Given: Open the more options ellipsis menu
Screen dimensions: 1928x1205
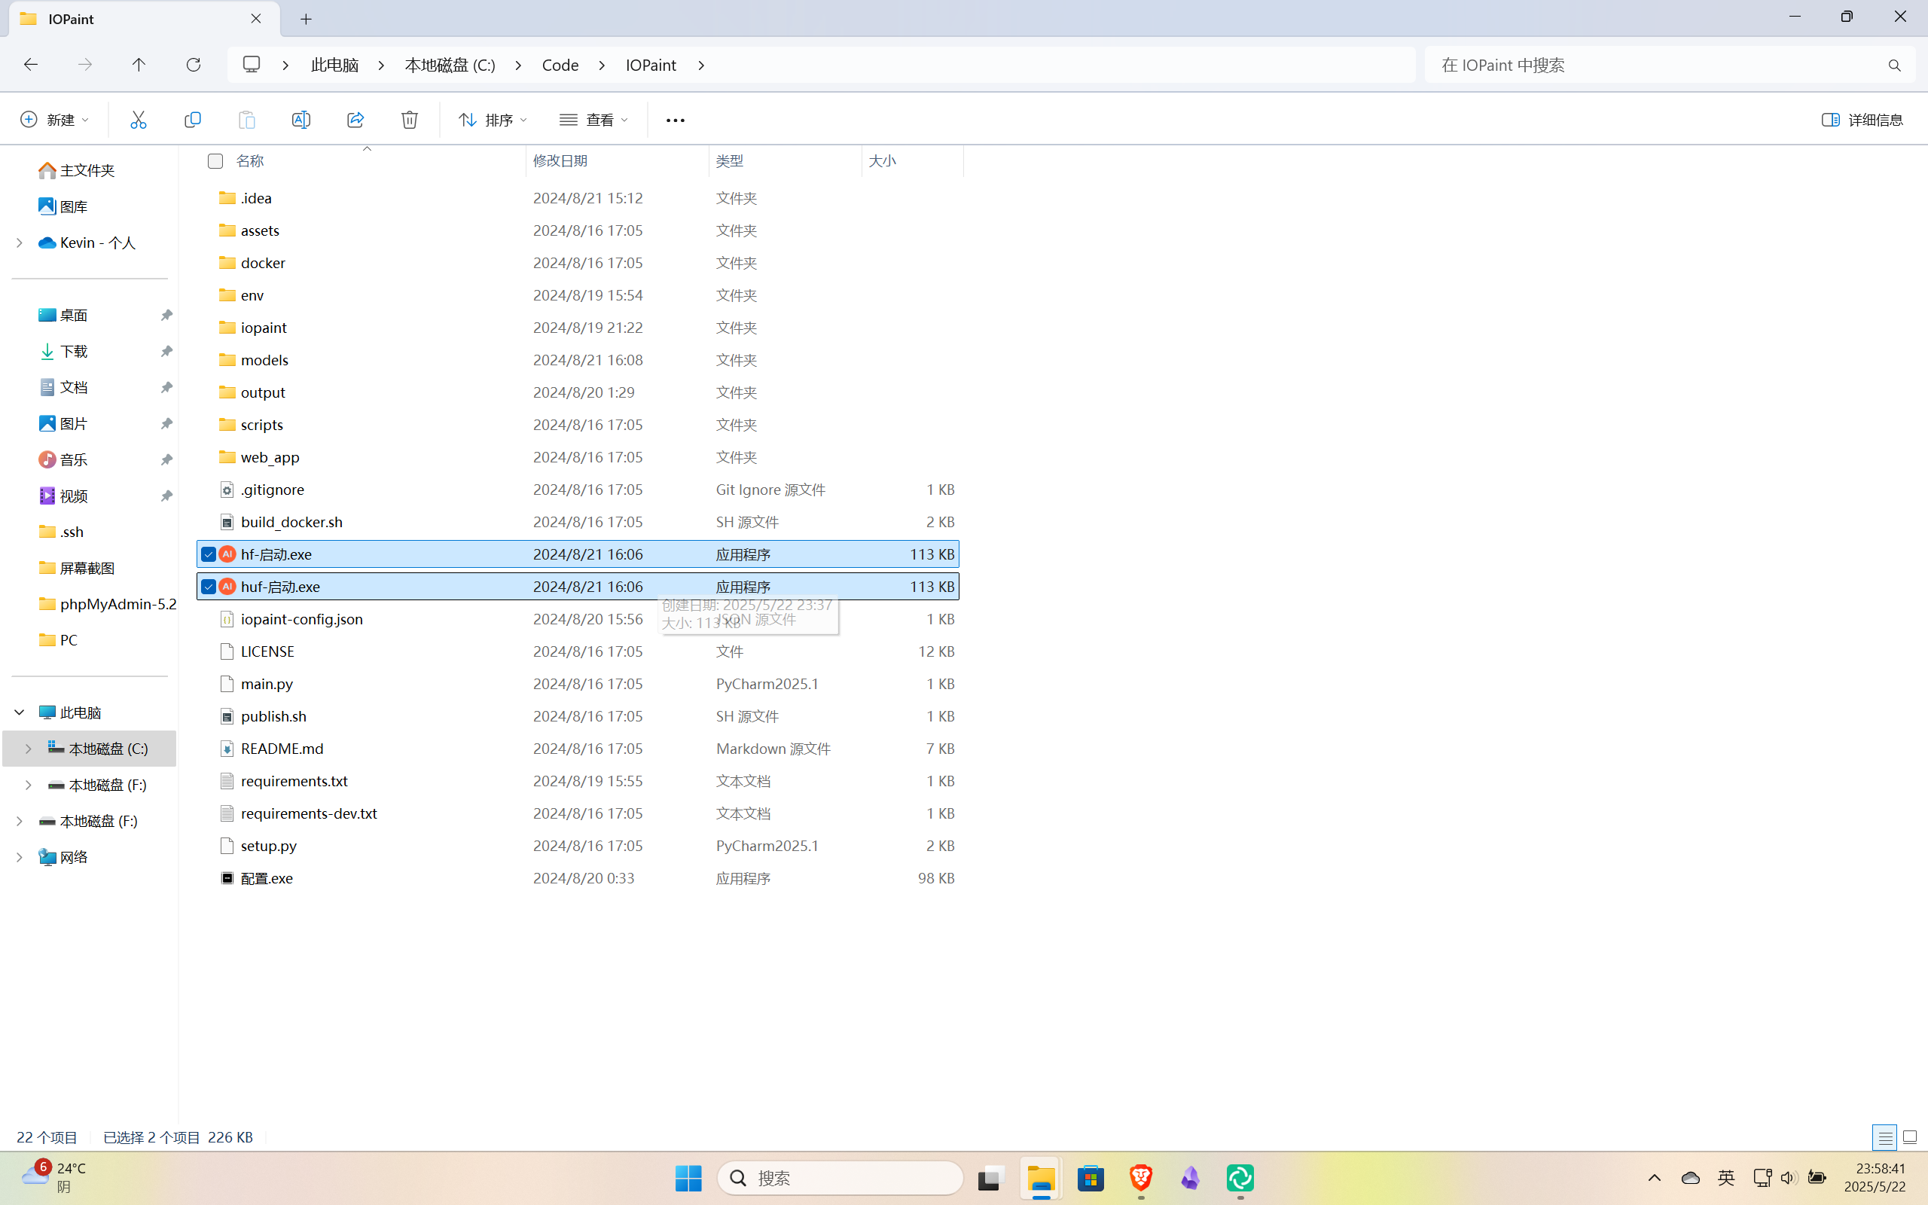Looking at the screenshot, I should pyautogui.click(x=675, y=120).
